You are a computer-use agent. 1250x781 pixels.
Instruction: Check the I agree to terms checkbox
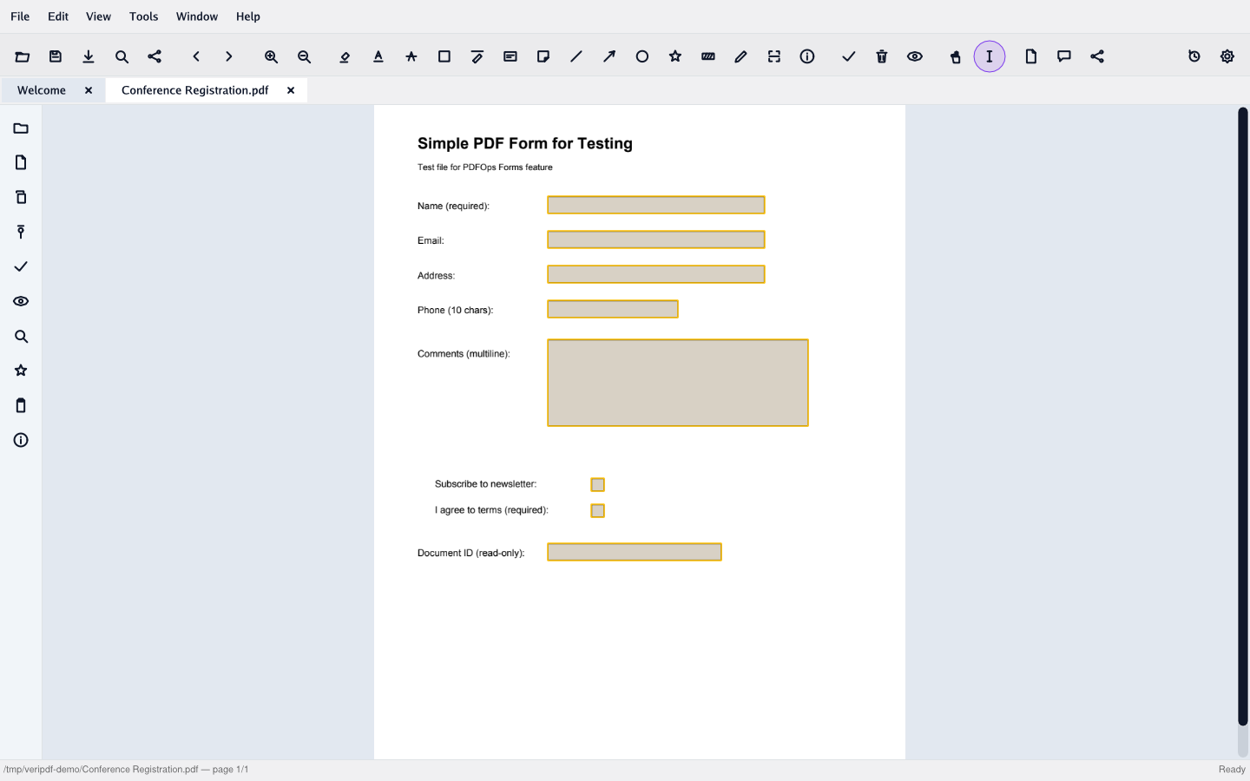tap(598, 510)
